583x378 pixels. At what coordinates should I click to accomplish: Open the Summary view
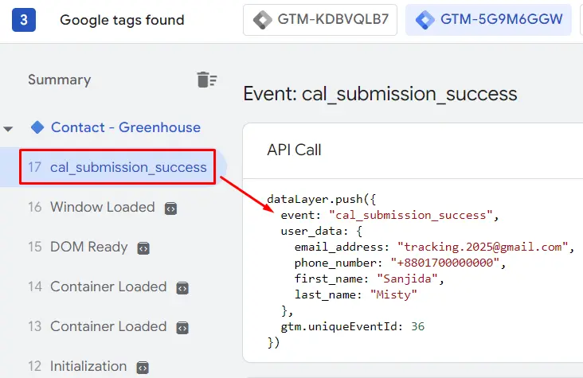click(x=59, y=80)
